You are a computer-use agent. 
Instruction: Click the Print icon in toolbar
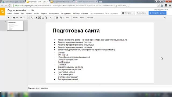coord(14,18)
